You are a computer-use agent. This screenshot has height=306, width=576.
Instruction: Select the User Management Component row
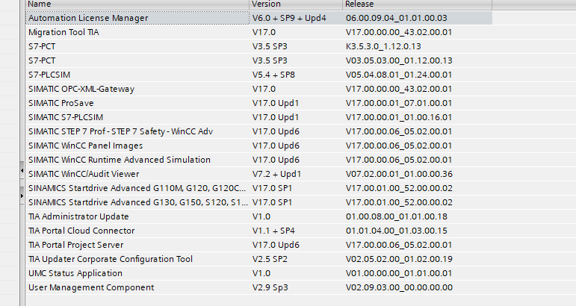click(91, 287)
